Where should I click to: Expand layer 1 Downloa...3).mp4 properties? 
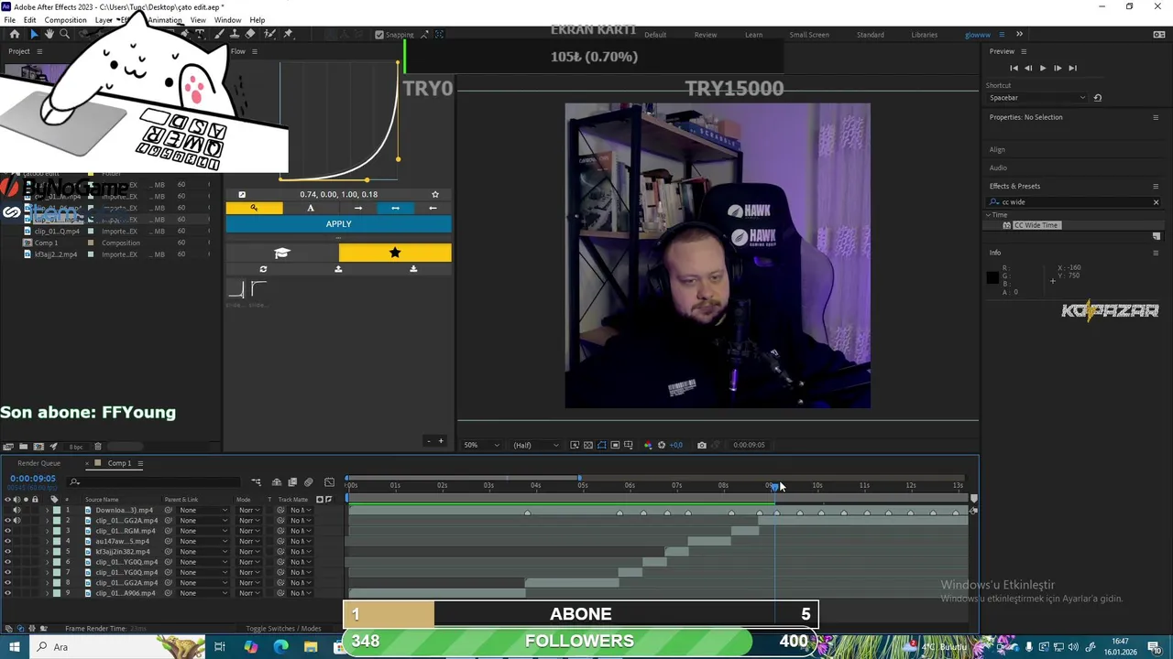tap(47, 510)
